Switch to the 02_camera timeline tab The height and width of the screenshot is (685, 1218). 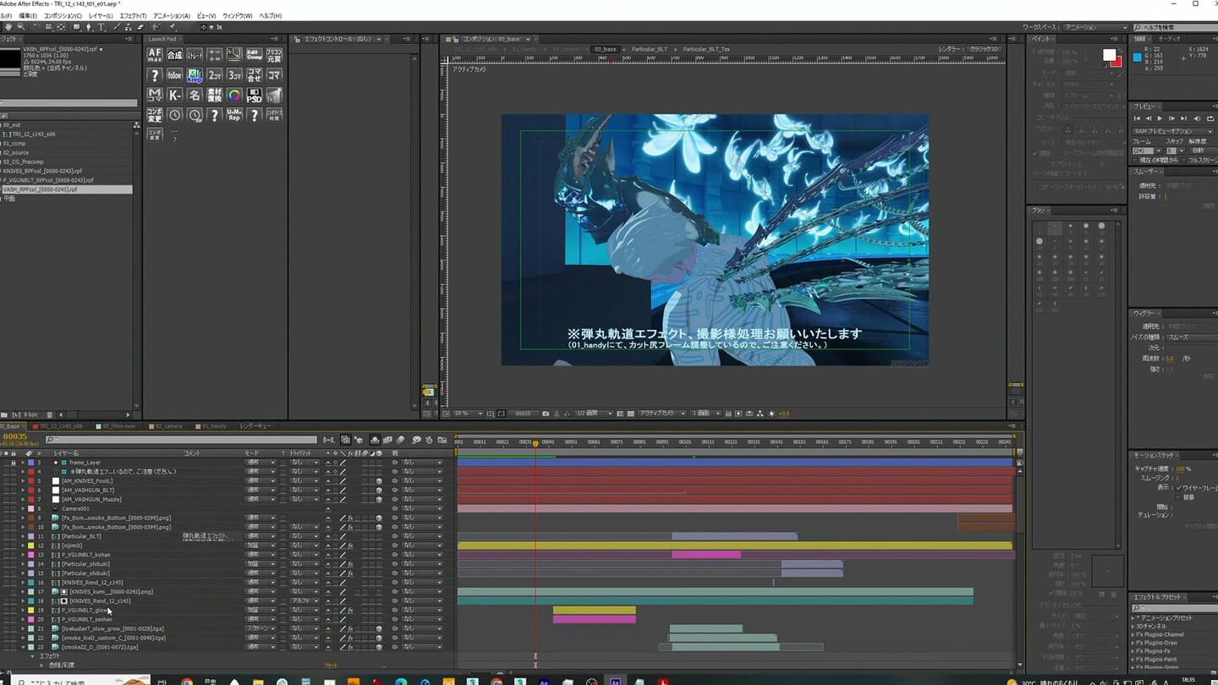coord(167,426)
